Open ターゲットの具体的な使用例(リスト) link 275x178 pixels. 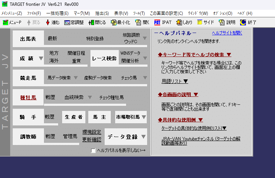click(x=194, y=128)
